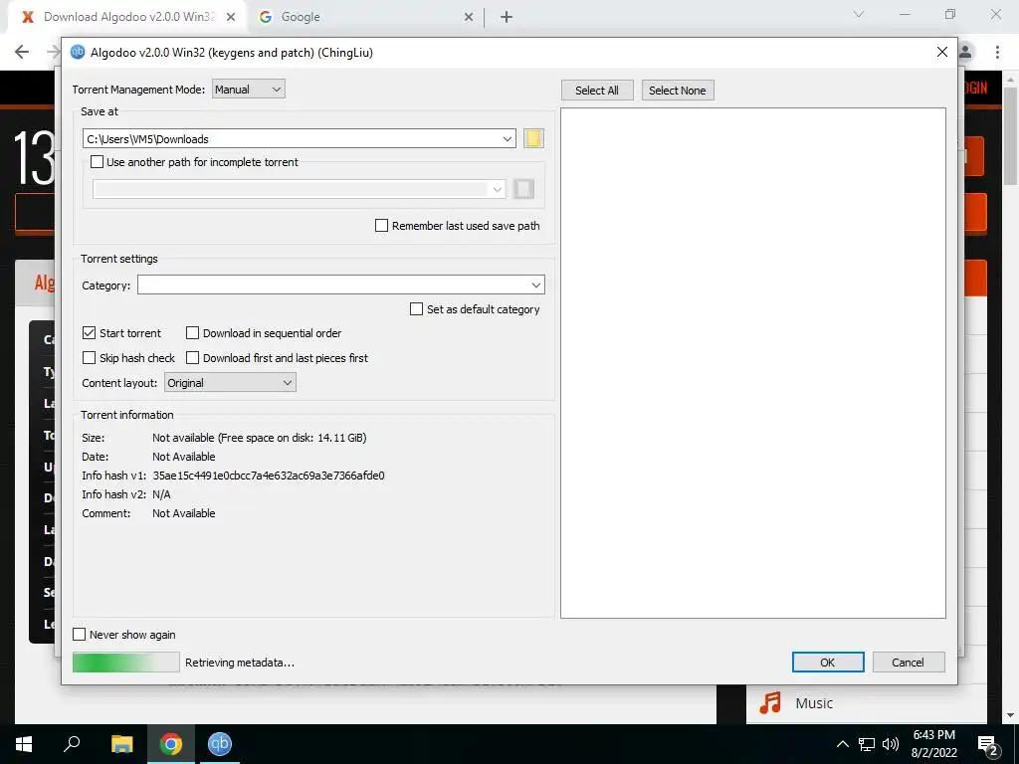Screen dimensions: 1019x764
Task: Check Remember last used save path
Action: point(381,226)
